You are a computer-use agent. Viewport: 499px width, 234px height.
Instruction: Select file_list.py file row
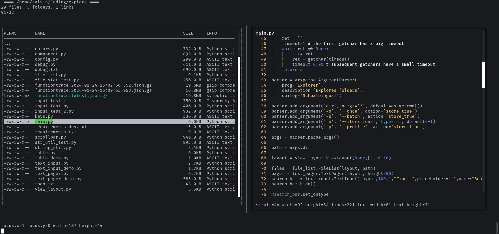click(x=119, y=75)
